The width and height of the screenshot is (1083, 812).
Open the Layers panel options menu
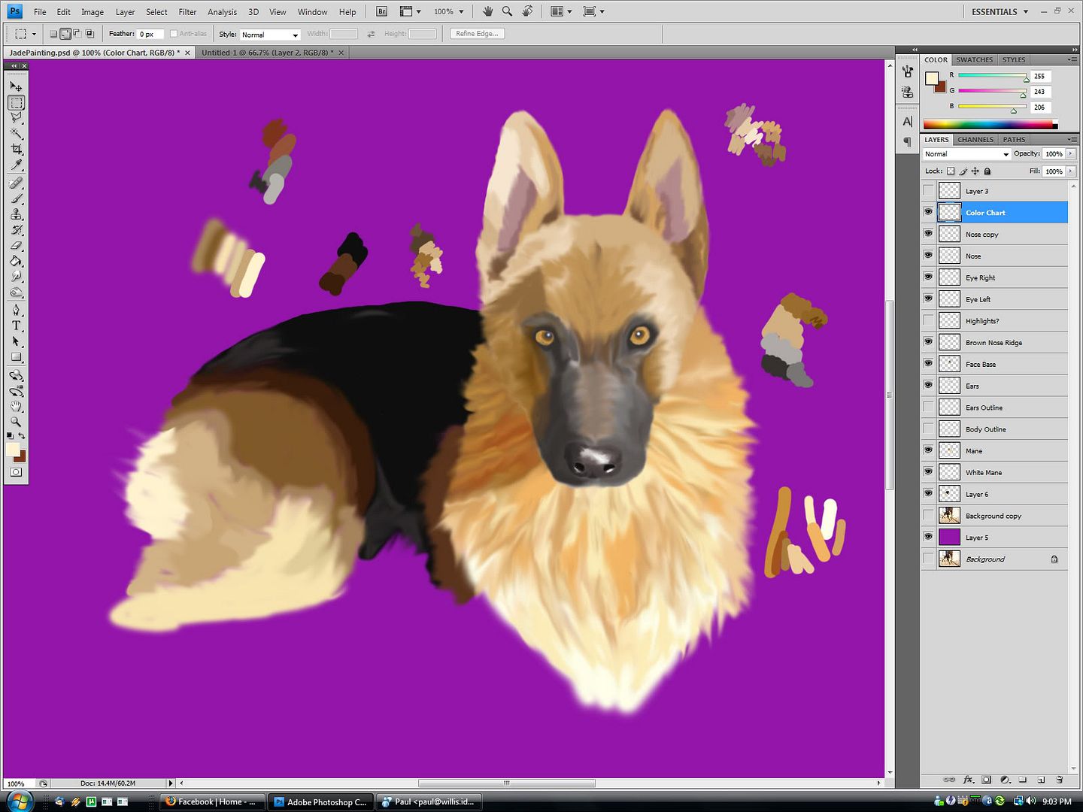1071,139
